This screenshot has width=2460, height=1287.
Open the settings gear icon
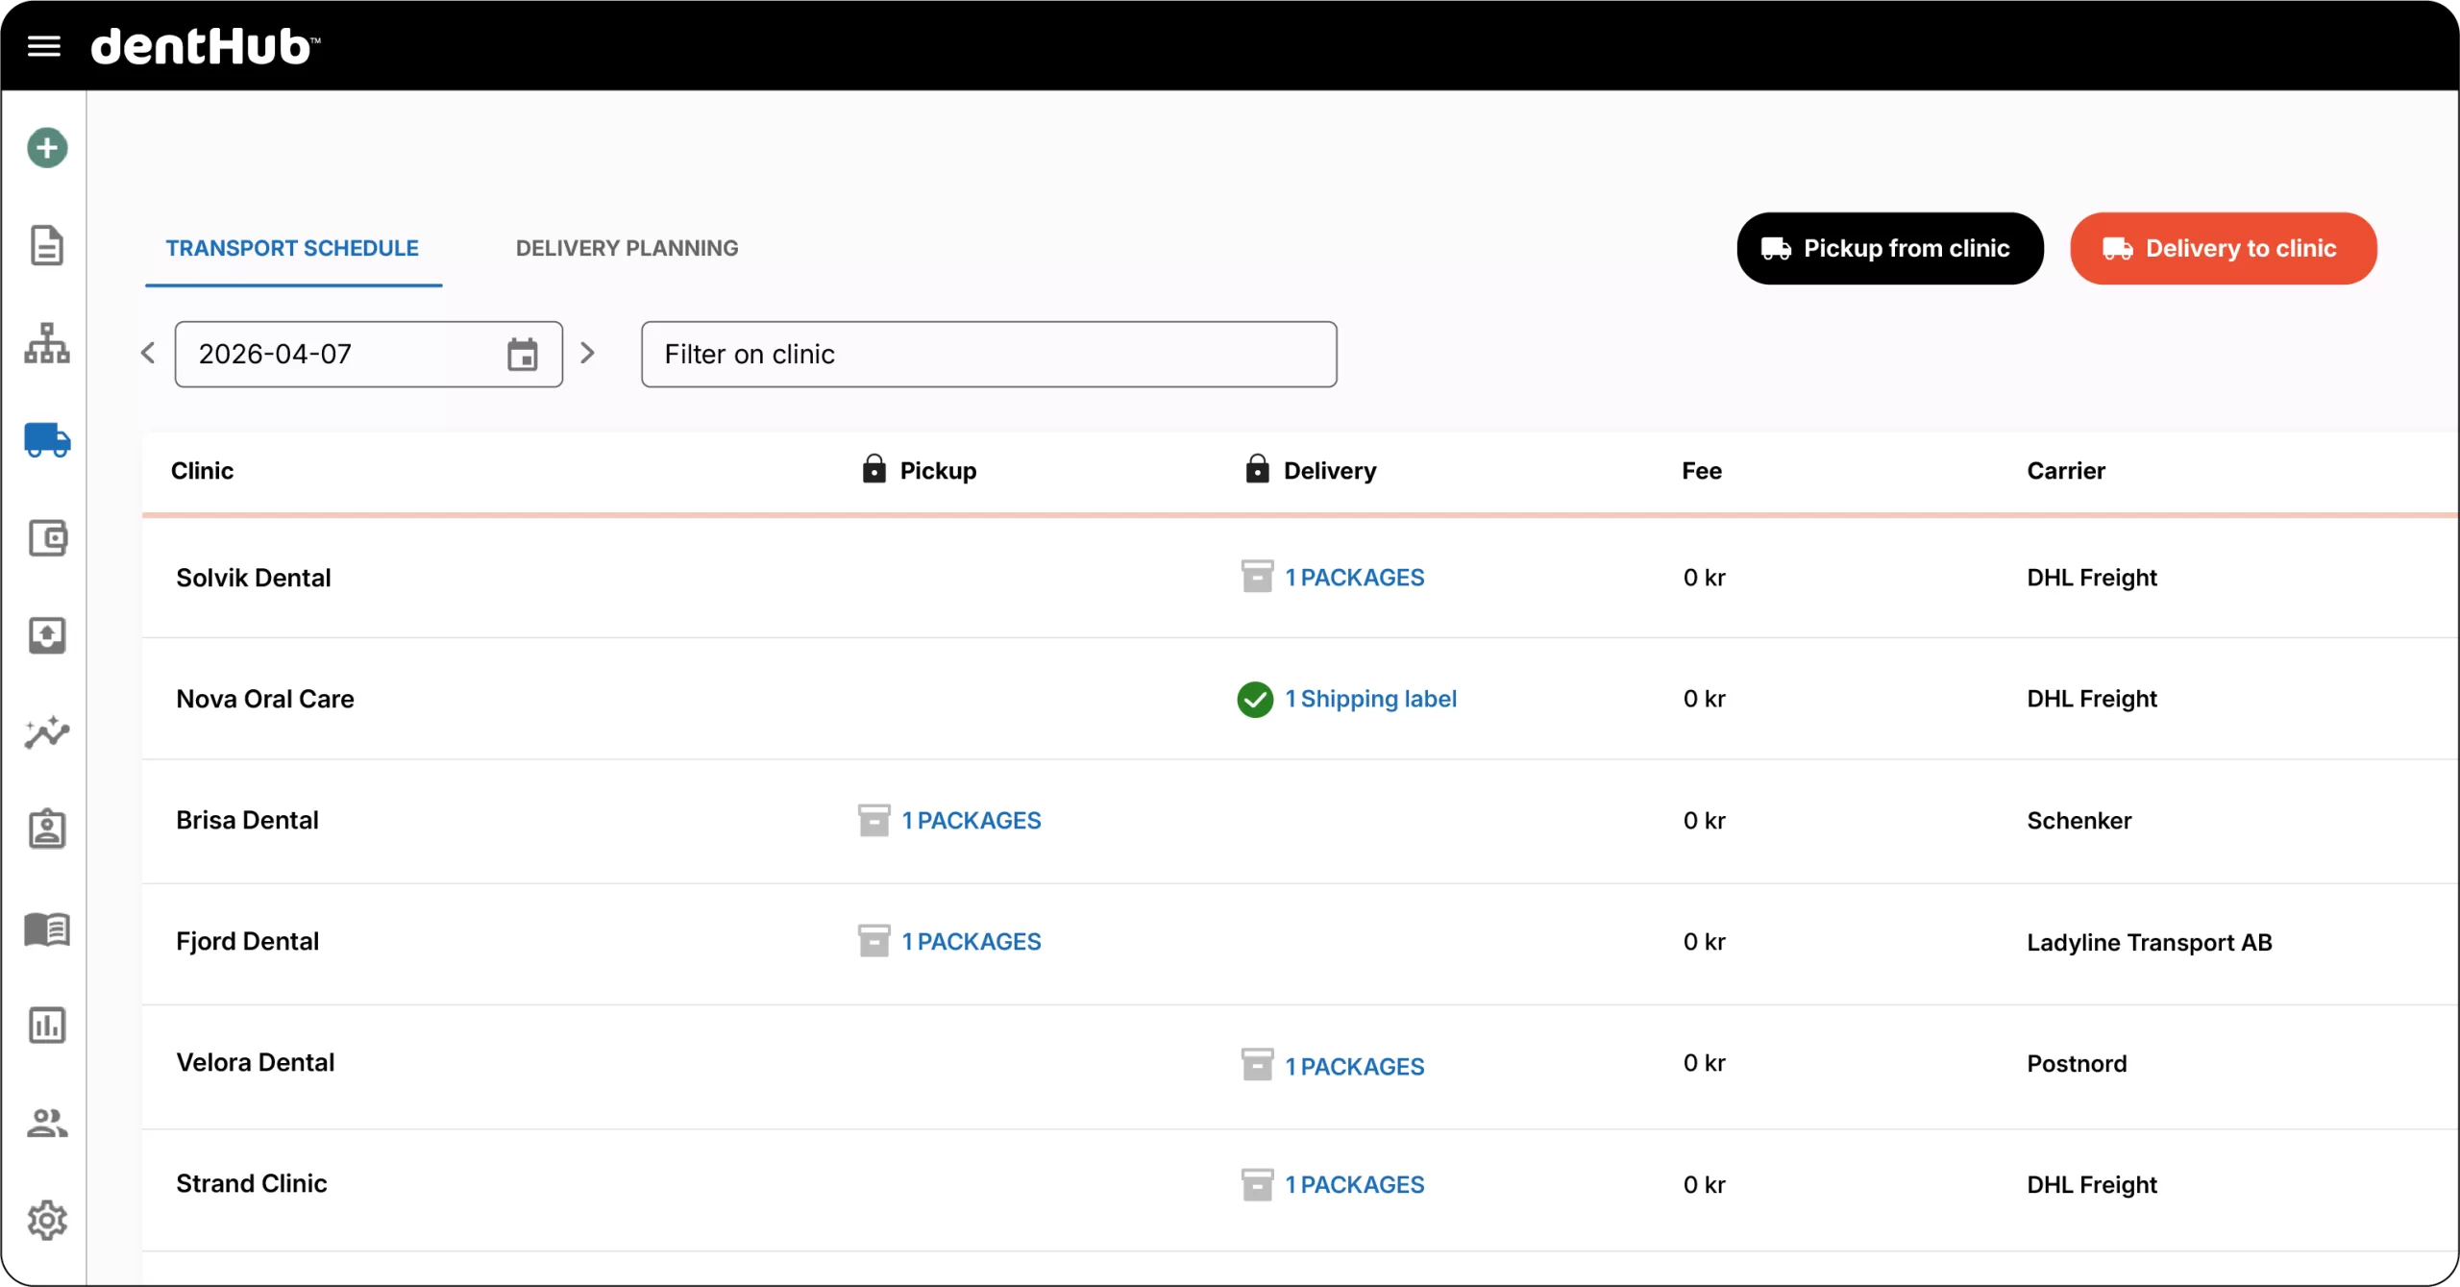tap(47, 1221)
